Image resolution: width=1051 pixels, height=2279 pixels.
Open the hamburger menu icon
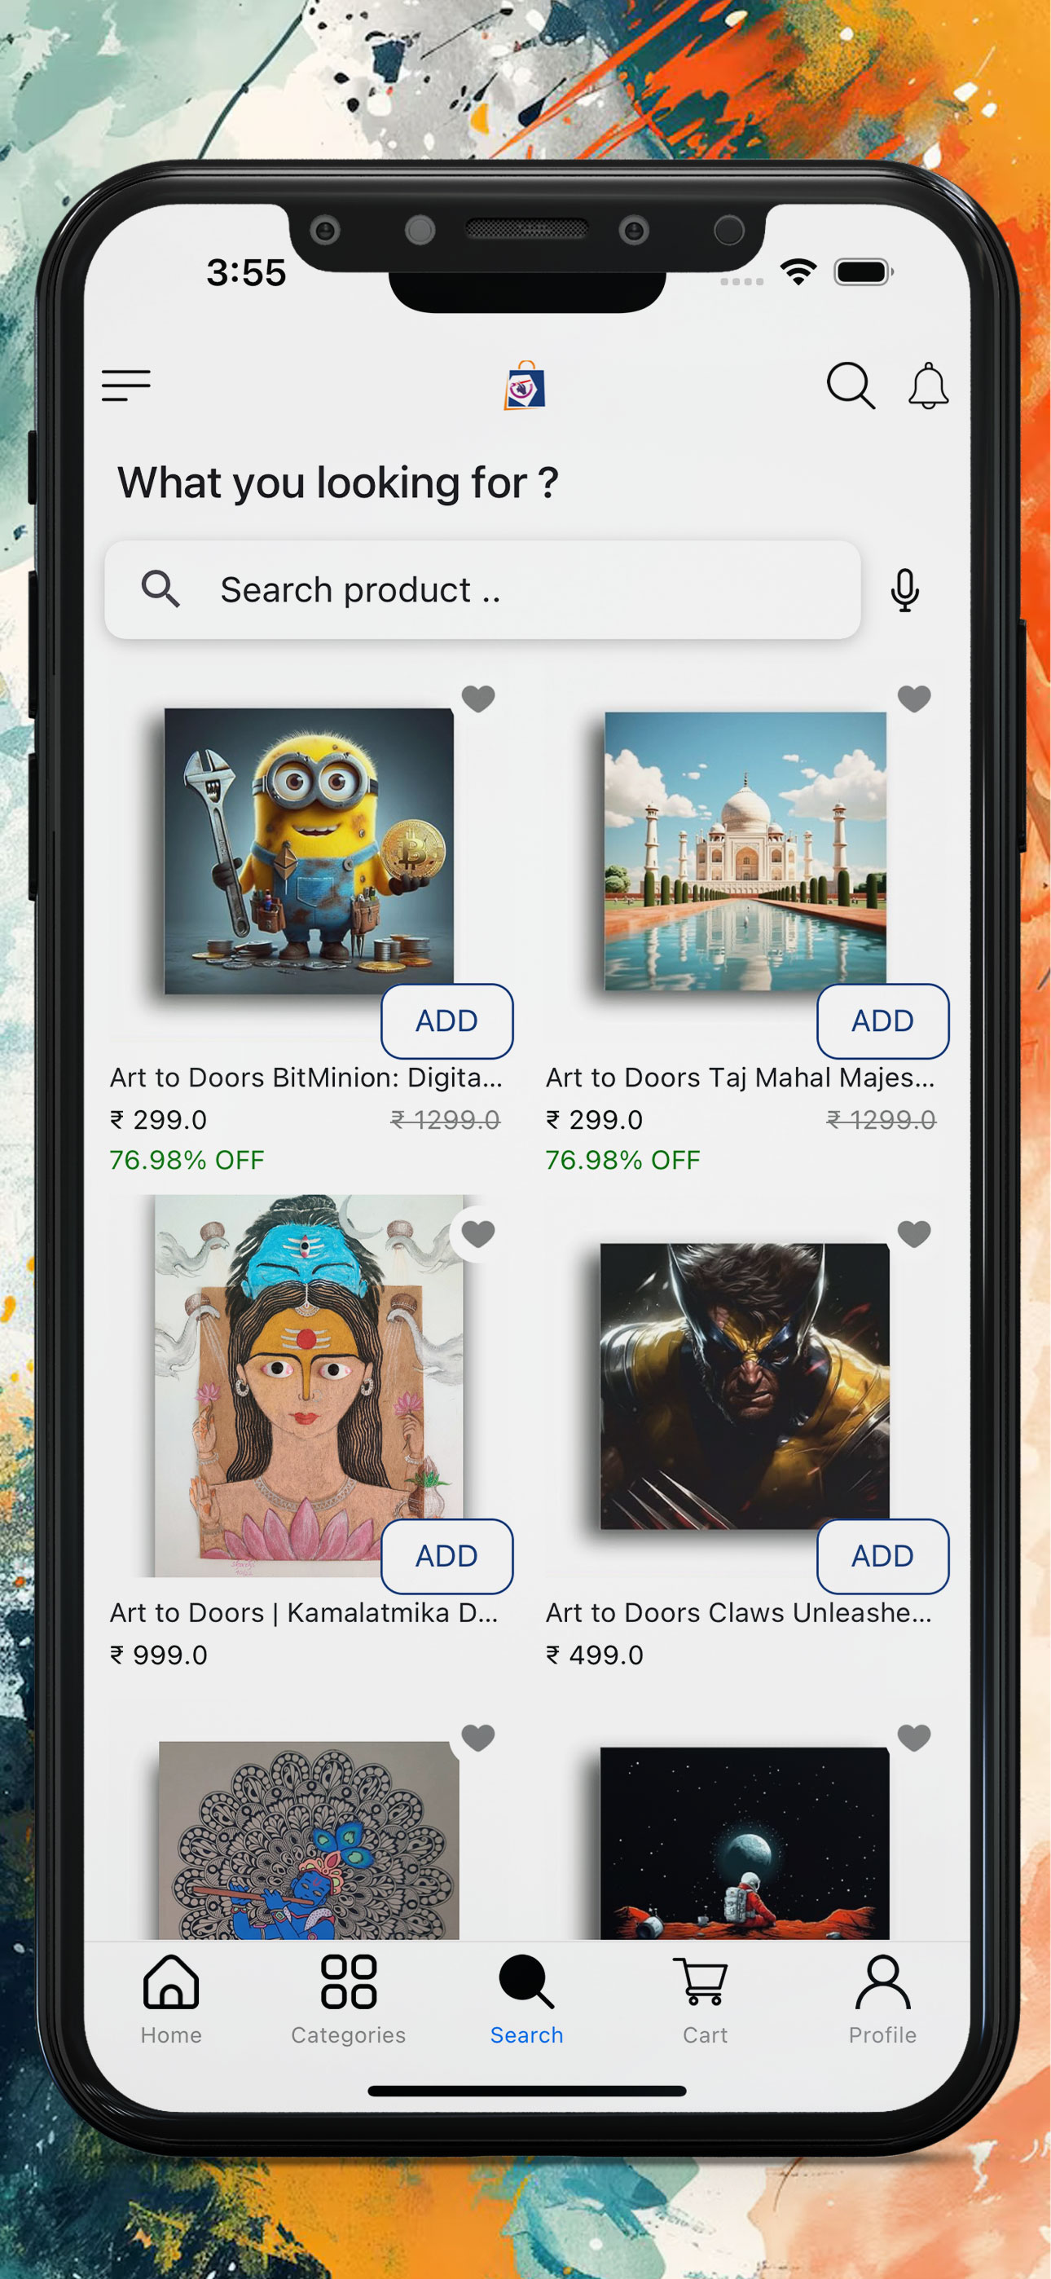point(125,386)
